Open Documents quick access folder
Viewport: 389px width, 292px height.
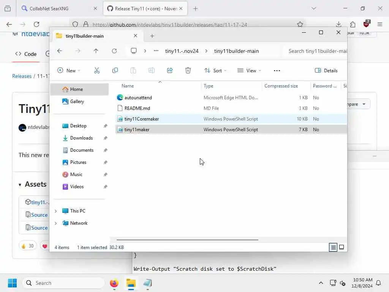click(79, 150)
